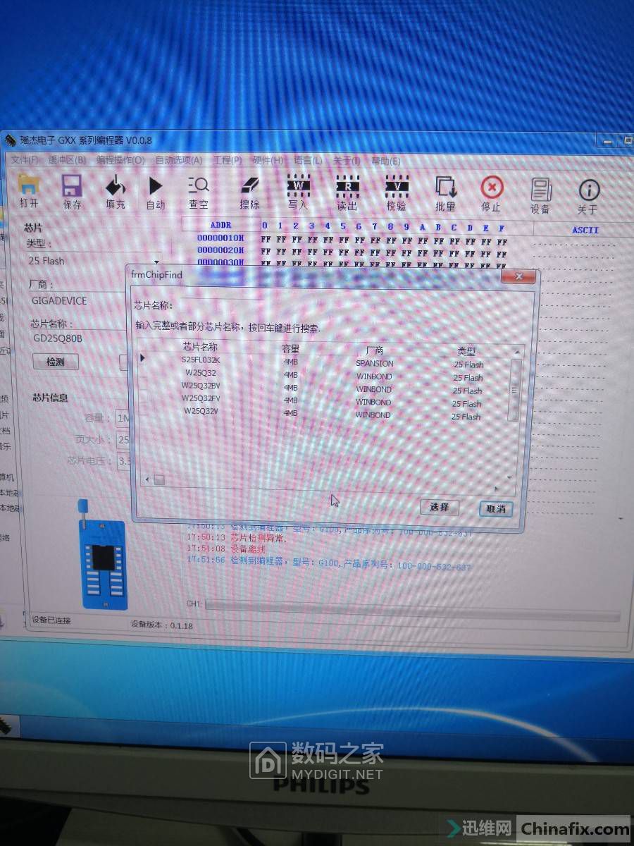Open the 缓冲区(B) menu

click(x=68, y=160)
